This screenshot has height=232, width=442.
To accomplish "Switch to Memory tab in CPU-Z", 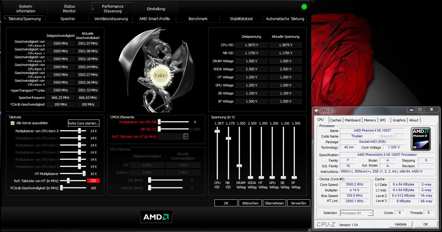I will (x=370, y=120).
